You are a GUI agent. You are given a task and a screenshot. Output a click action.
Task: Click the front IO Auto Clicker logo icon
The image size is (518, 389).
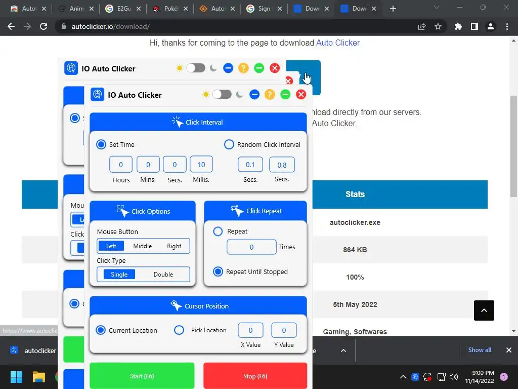[x=98, y=95]
